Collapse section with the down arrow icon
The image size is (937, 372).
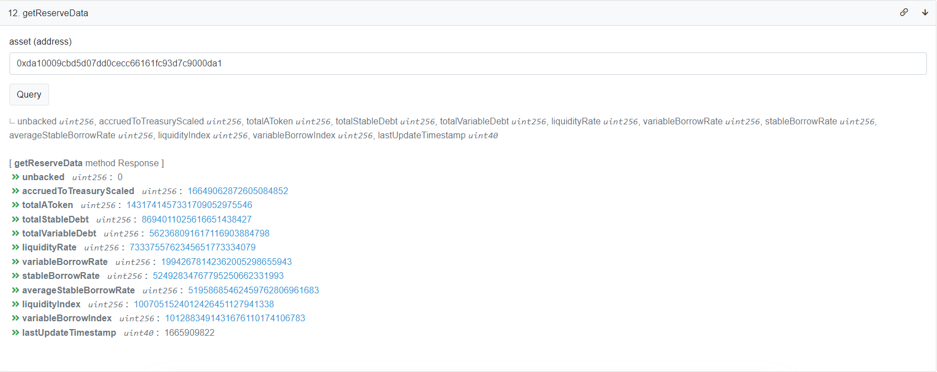(x=925, y=12)
